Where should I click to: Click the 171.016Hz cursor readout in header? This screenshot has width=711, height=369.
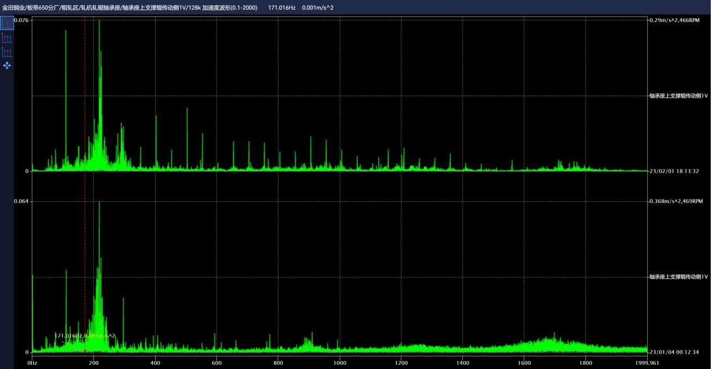281,8
